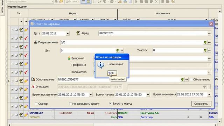Click the ellipsis button of the Цех field

click(x=122, y=50)
